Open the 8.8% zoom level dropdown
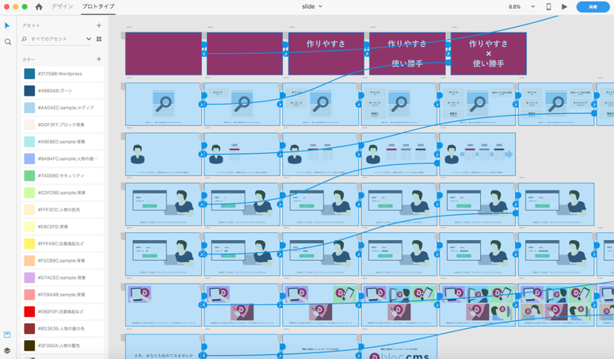 coord(532,6)
